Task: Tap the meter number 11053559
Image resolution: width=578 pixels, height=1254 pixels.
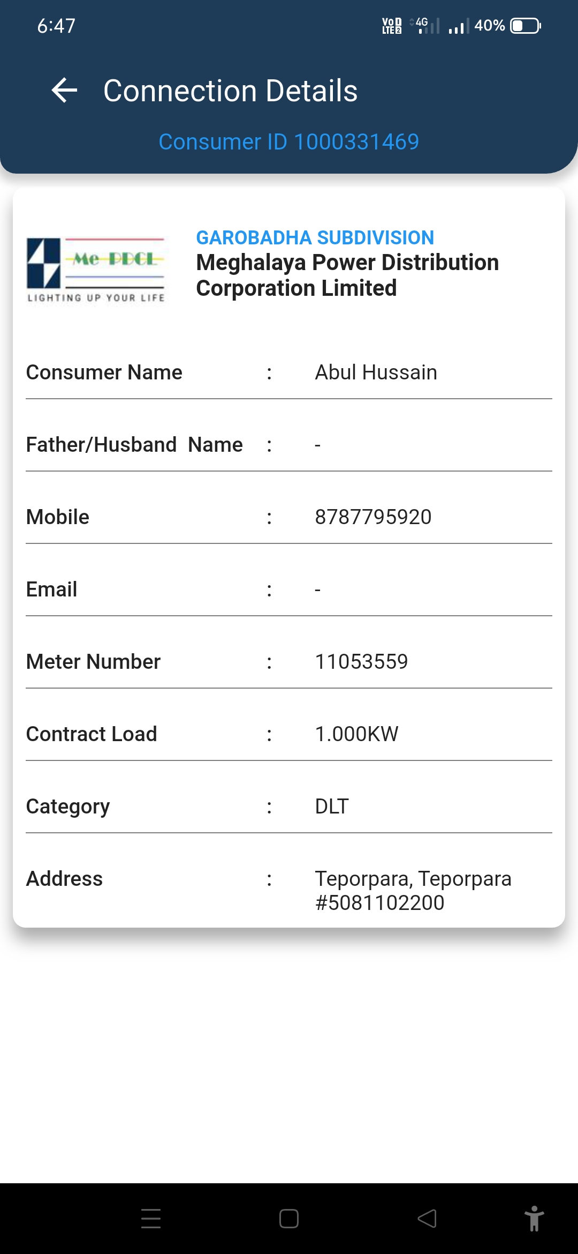Action: (361, 662)
